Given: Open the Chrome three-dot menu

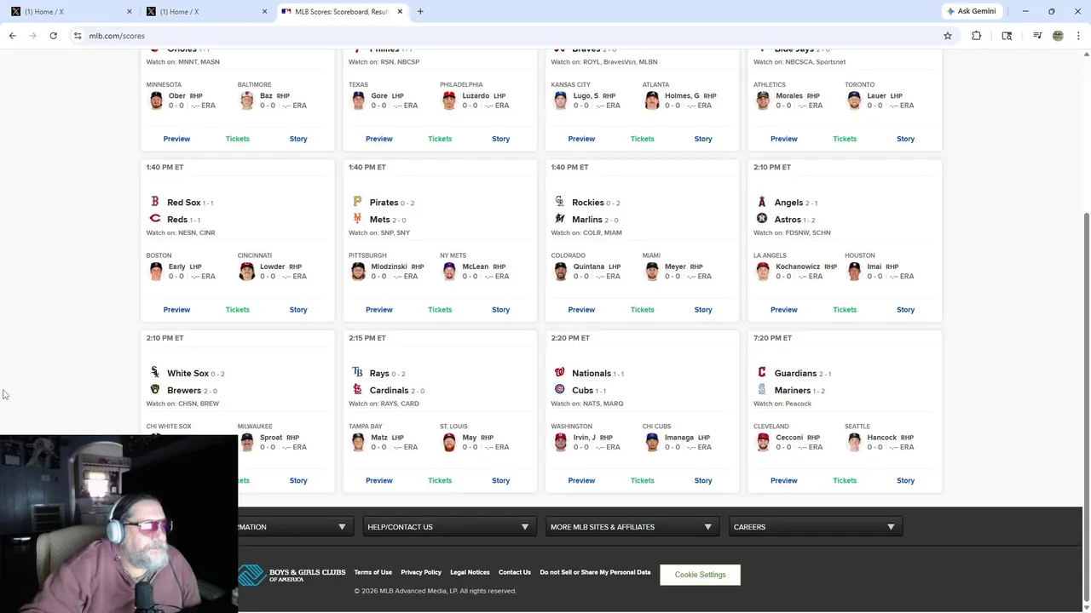Looking at the screenshot, I should 1078,36.
